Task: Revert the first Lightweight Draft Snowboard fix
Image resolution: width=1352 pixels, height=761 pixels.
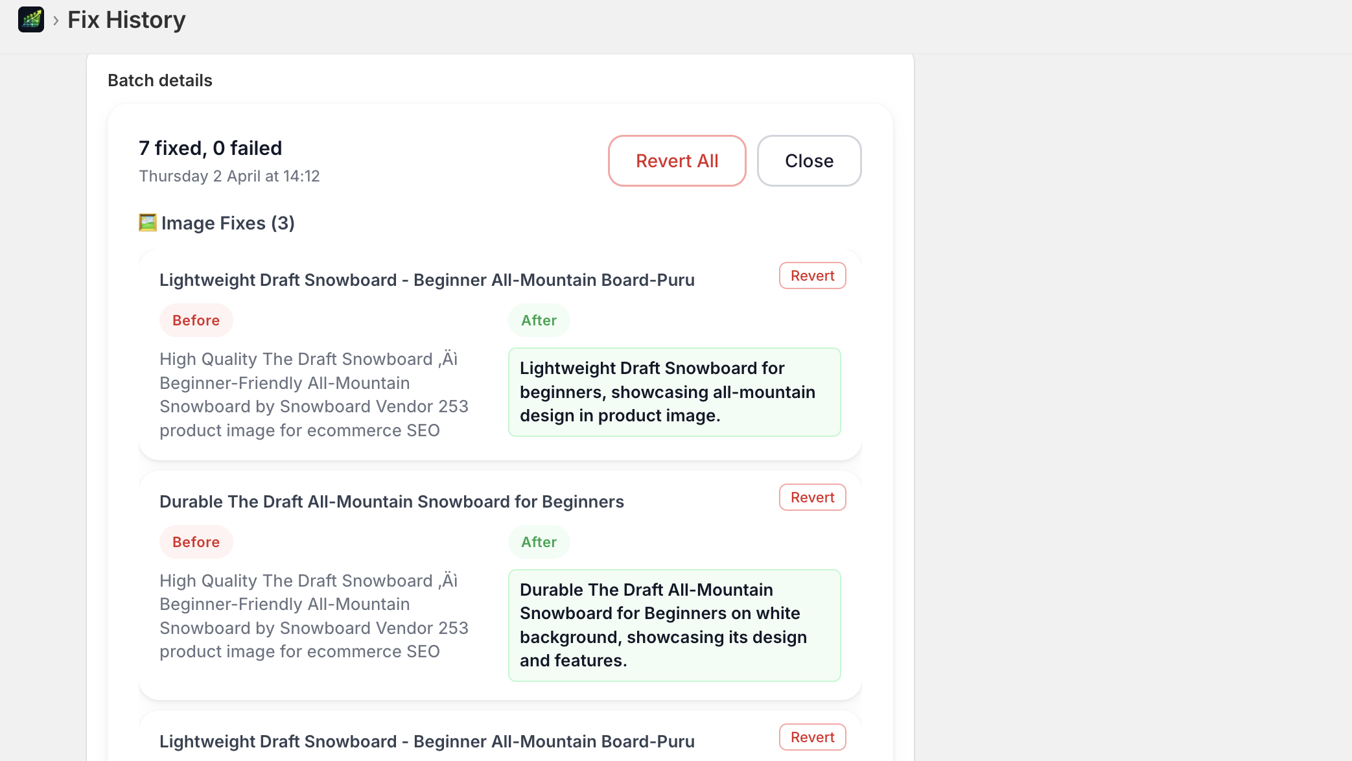Action: 811,275
